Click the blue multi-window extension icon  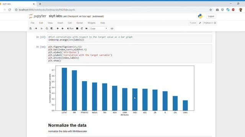click(x=228, y=10)
